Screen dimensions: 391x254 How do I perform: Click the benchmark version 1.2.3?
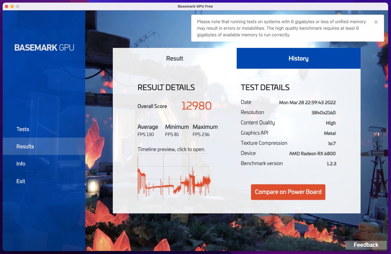331,164
